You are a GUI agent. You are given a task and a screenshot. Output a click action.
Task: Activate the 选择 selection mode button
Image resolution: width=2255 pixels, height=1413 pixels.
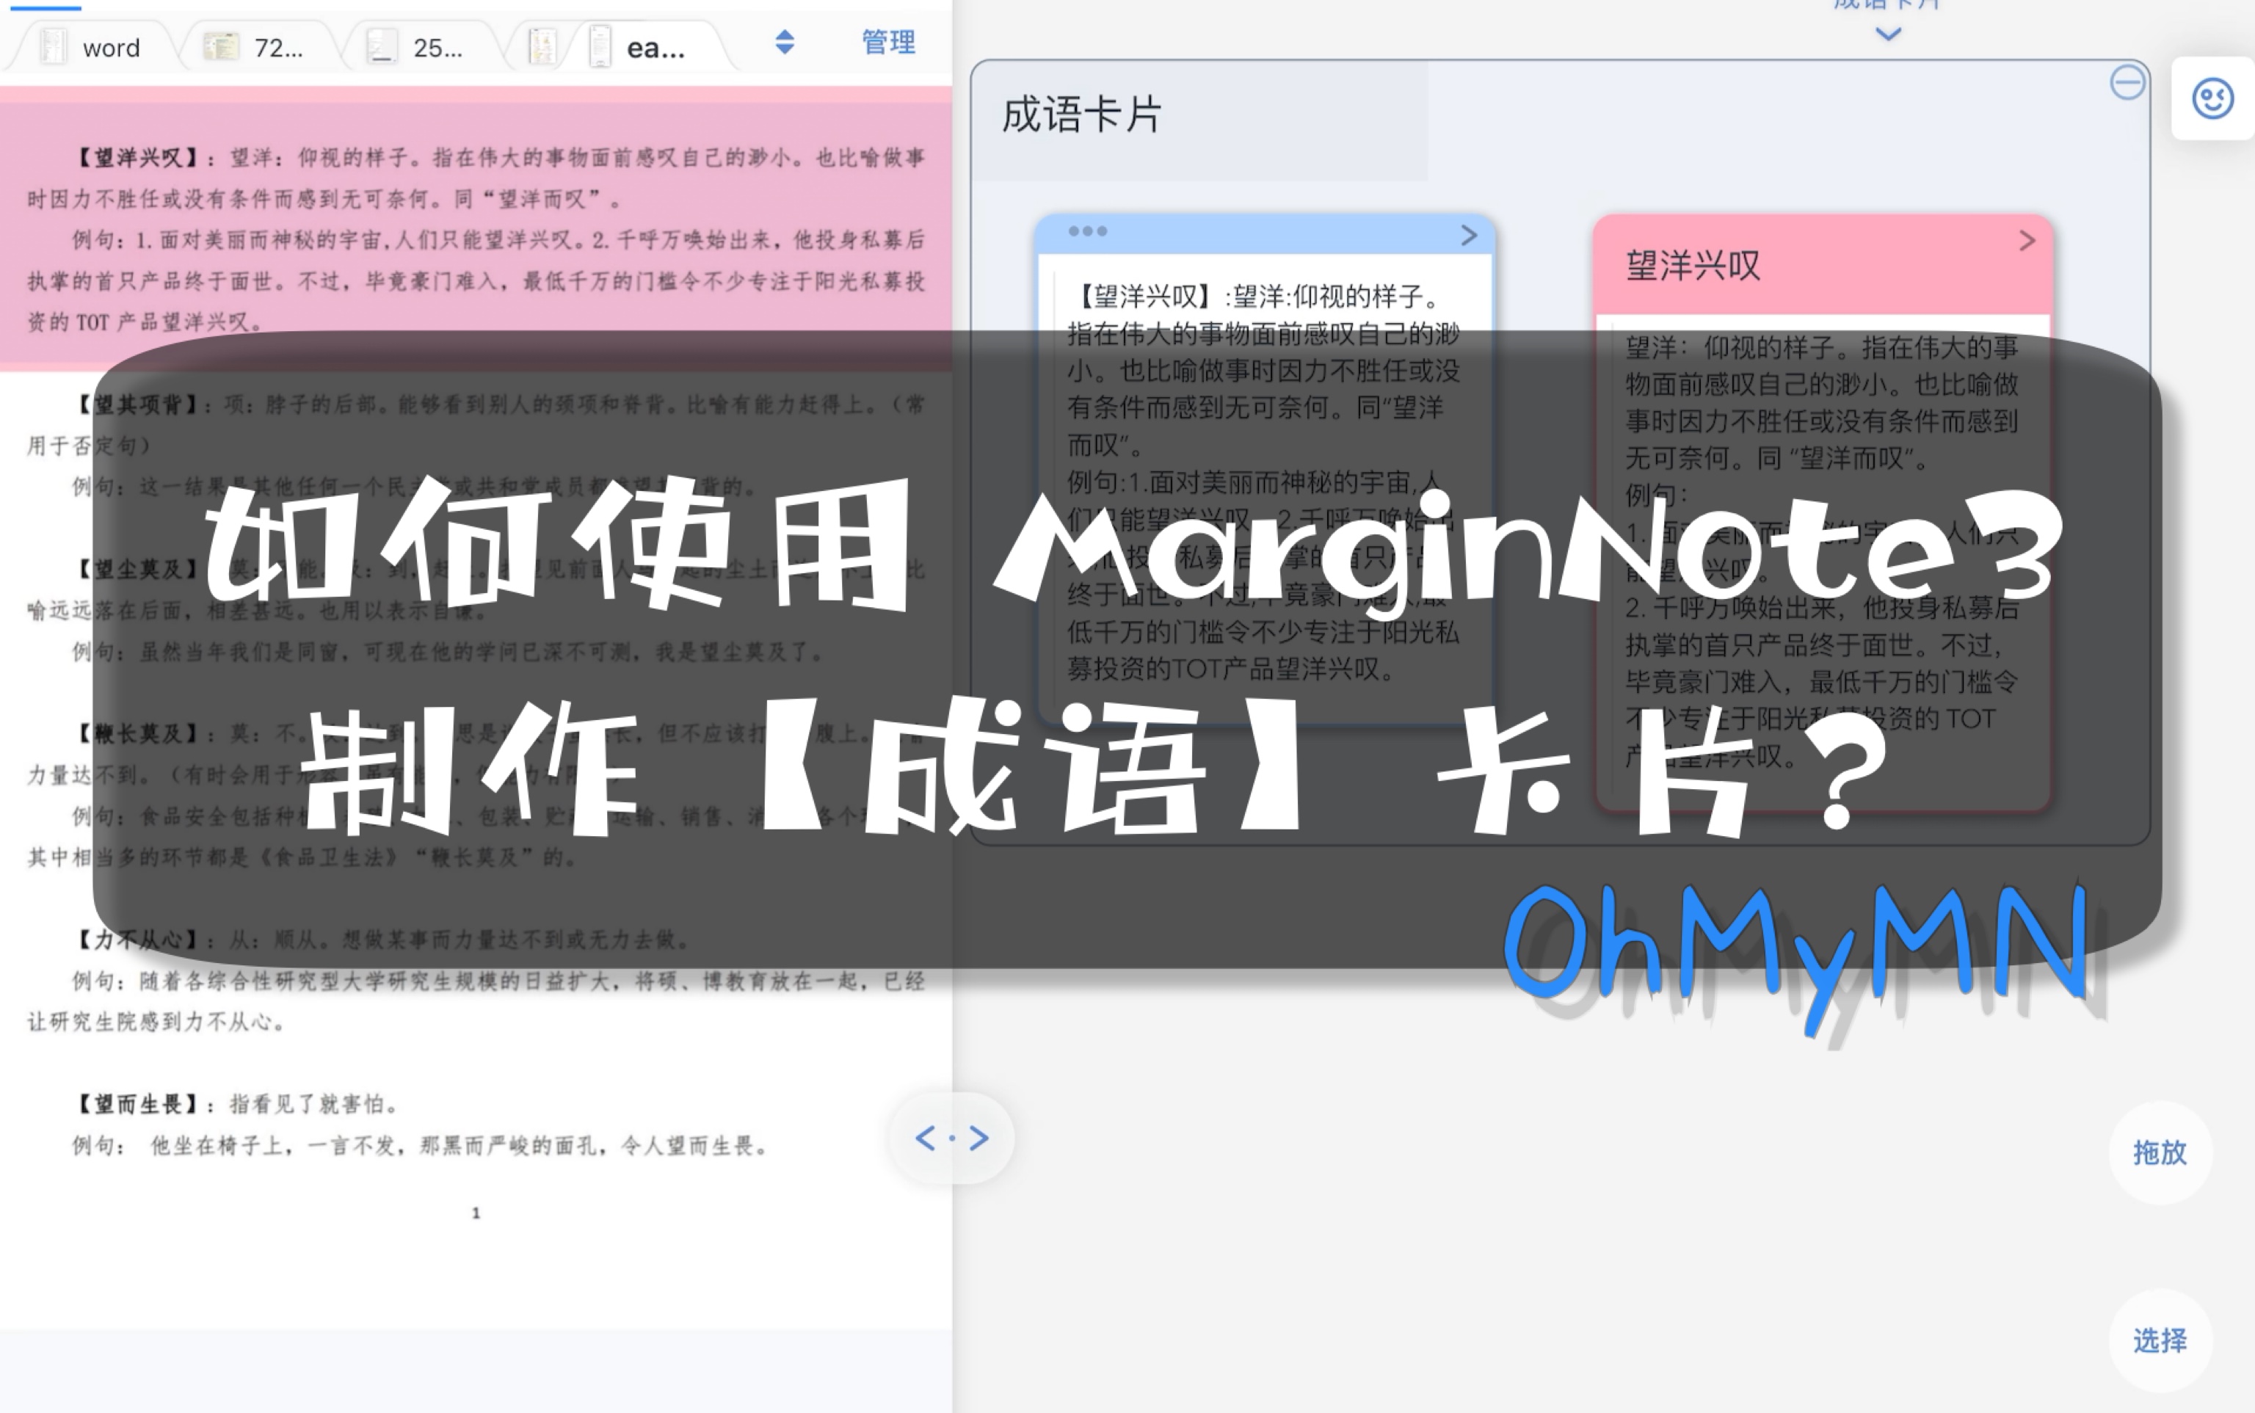click(x=2160, y=1341)
